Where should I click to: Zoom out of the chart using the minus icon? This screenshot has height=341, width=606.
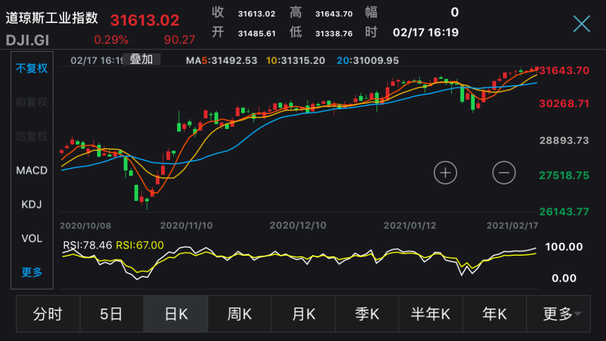click(x=503, y=173)
